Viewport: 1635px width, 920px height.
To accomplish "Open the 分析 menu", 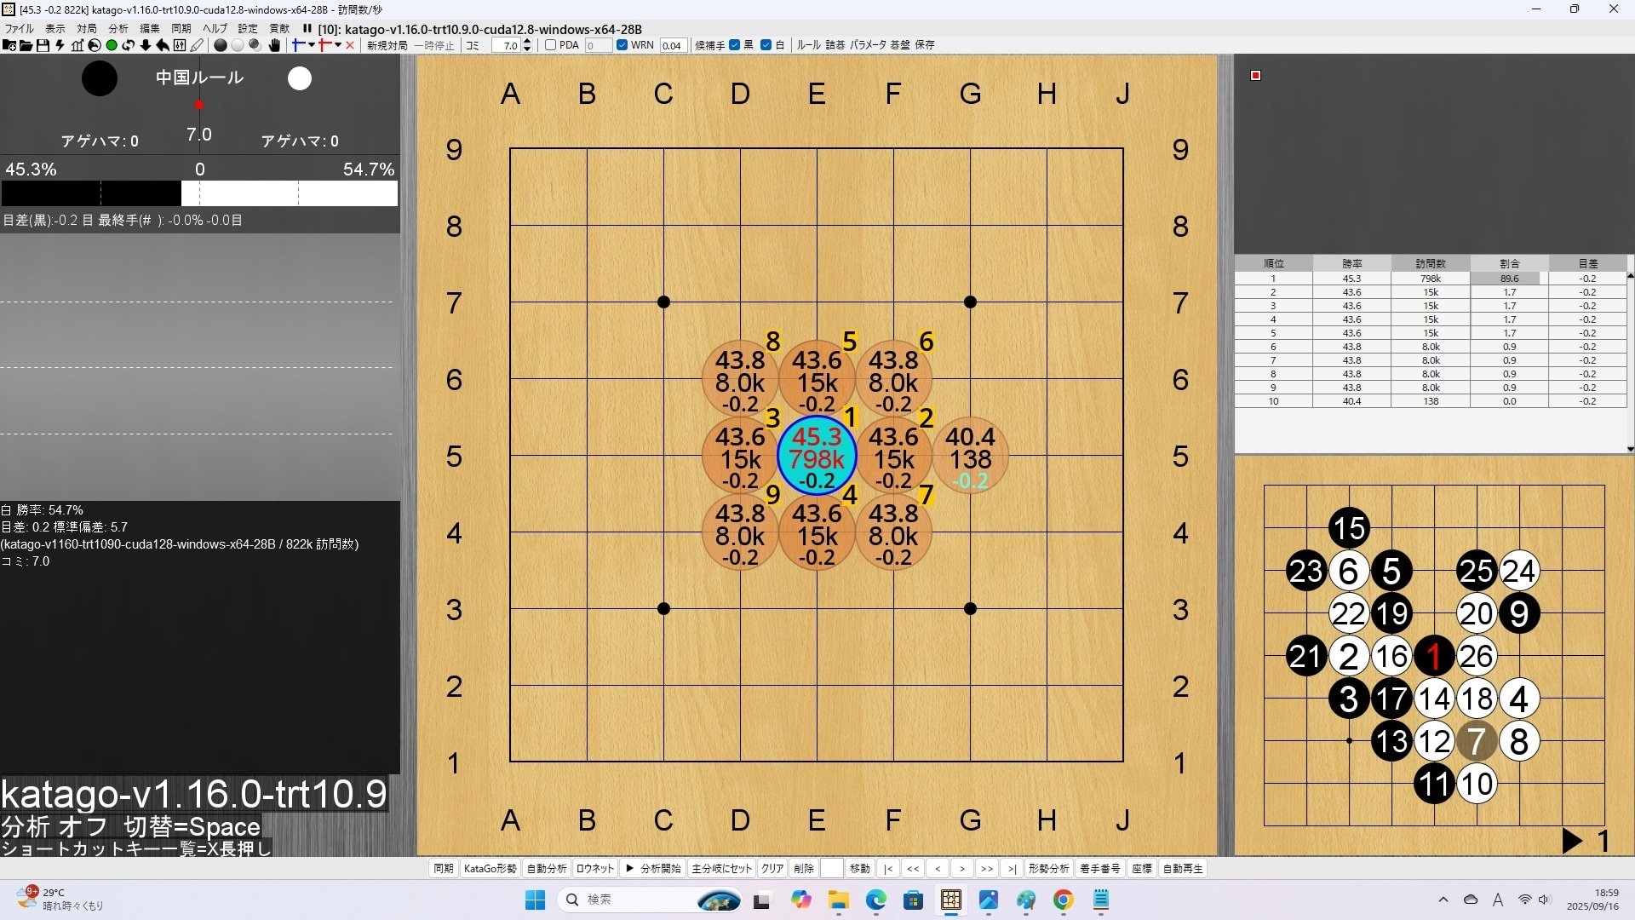I will coord(118,29).
